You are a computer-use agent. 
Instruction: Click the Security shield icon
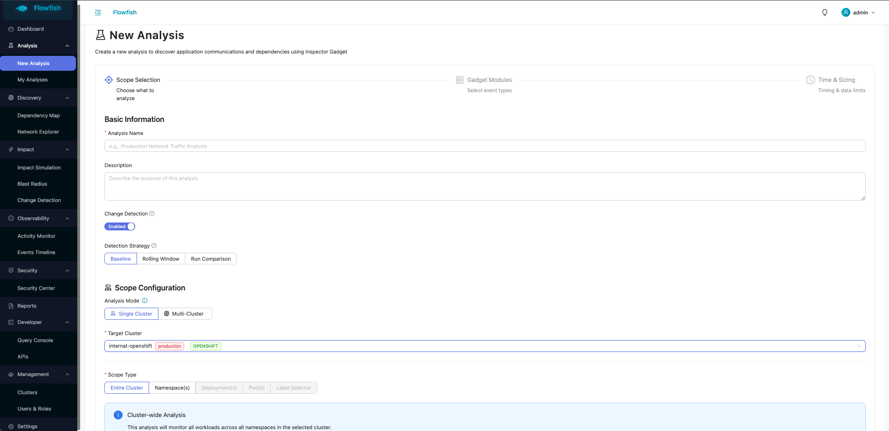[x=11, y=270]
